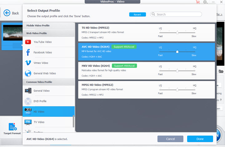This screenshot has height=147, width=225.
Task: Click the Facebook logo icon
Action: coord(28,53)
